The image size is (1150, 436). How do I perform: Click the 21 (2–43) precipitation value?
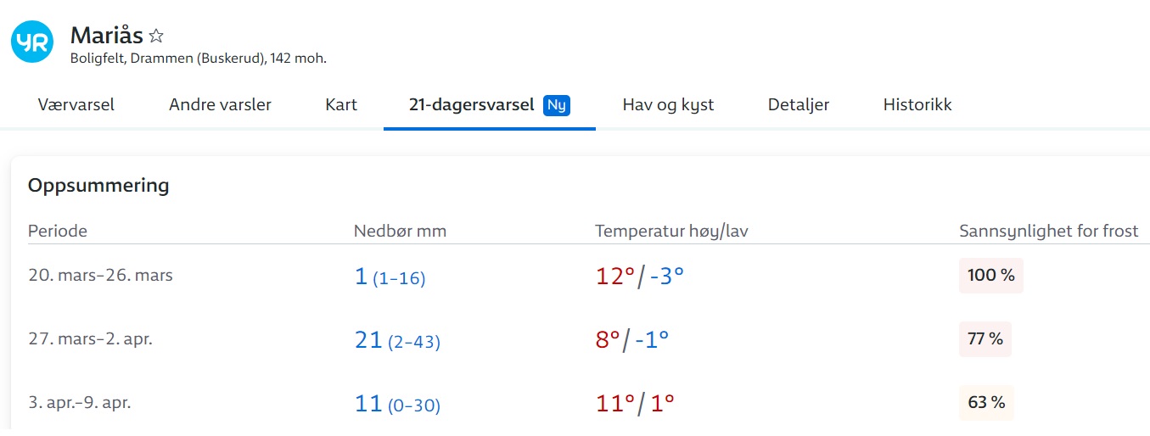397,340
